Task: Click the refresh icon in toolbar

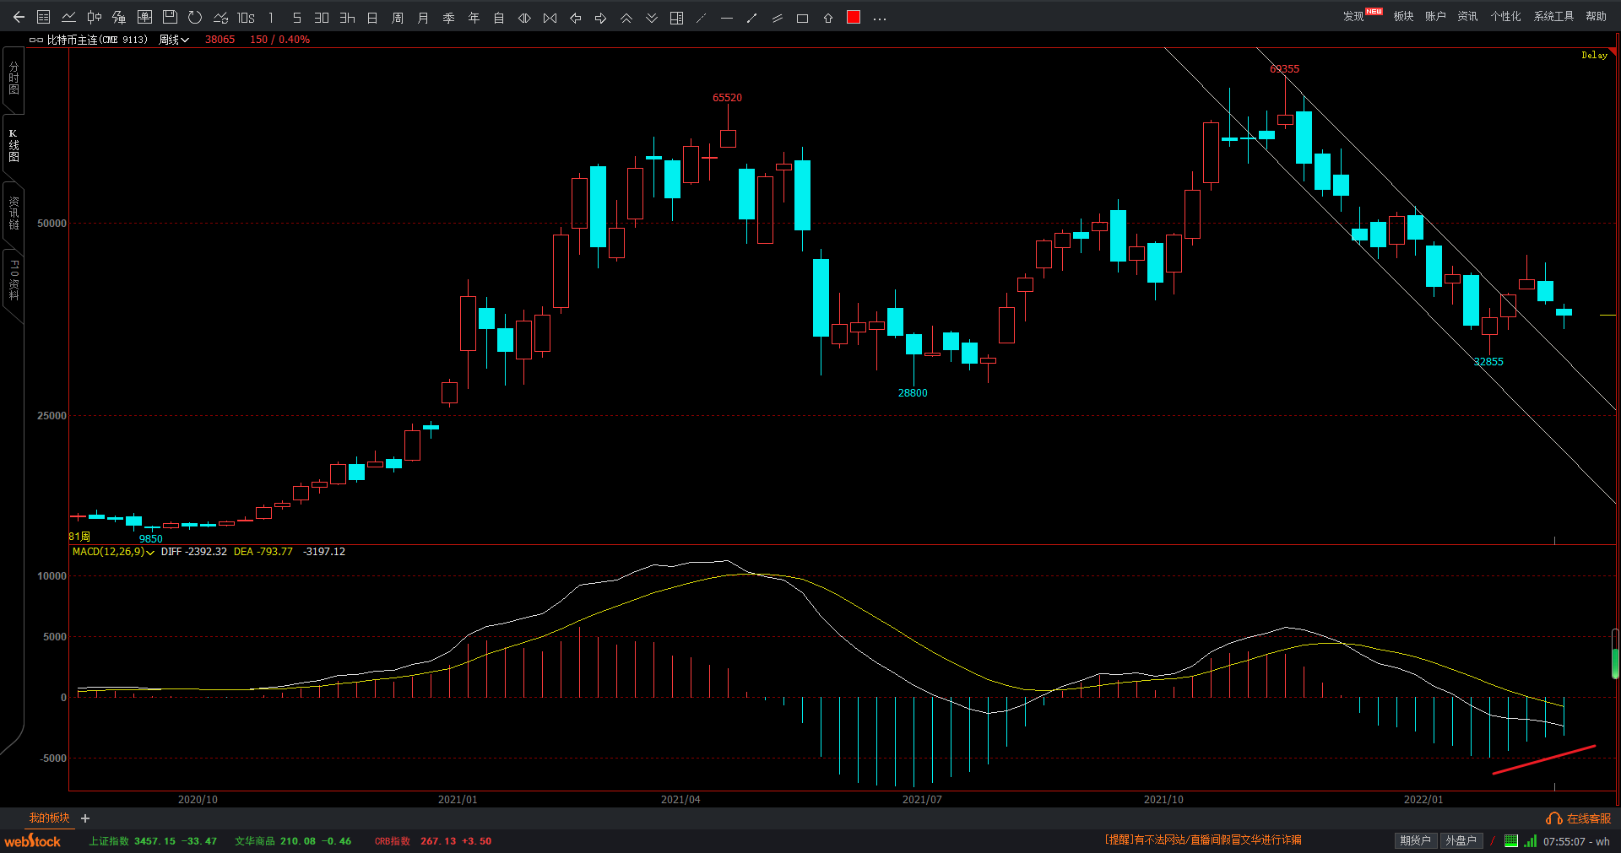Action: pyautogui.click(x=195, y=18)
